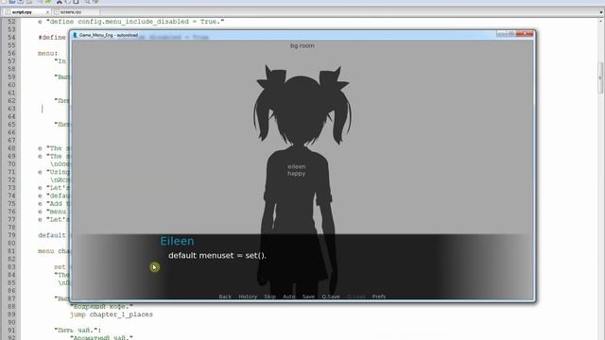Open the tab list dropdown arrow in editor
The image size is (605, 340).
tap(601, 12)
